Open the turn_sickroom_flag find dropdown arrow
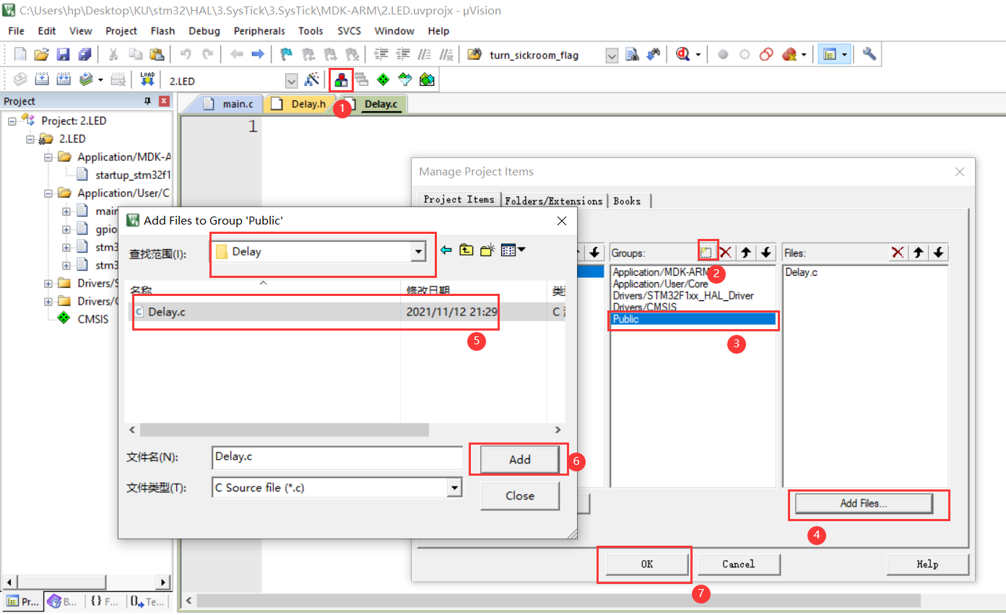 pos(612,55)
